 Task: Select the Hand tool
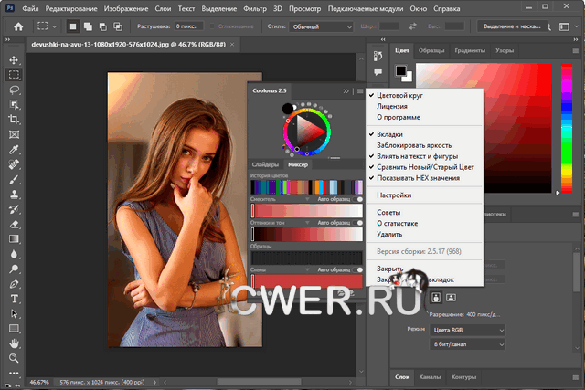pos(14,343)
